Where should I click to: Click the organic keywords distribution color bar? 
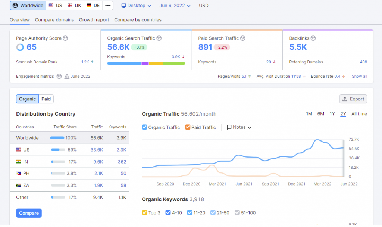coord(146,63)
